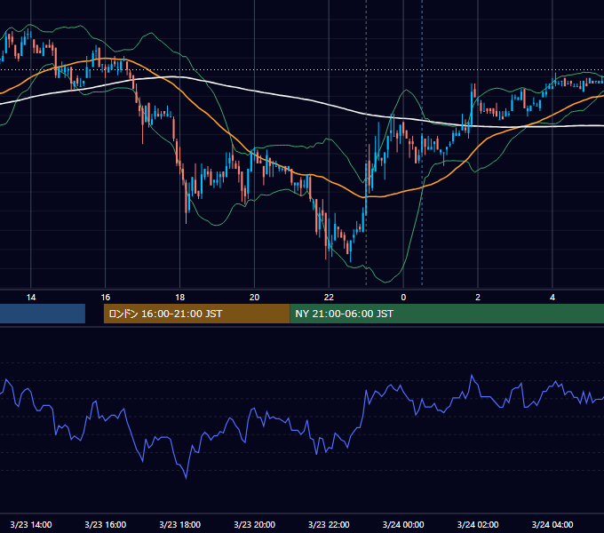Click the '3/23 14:00' date label

point(31,524)
